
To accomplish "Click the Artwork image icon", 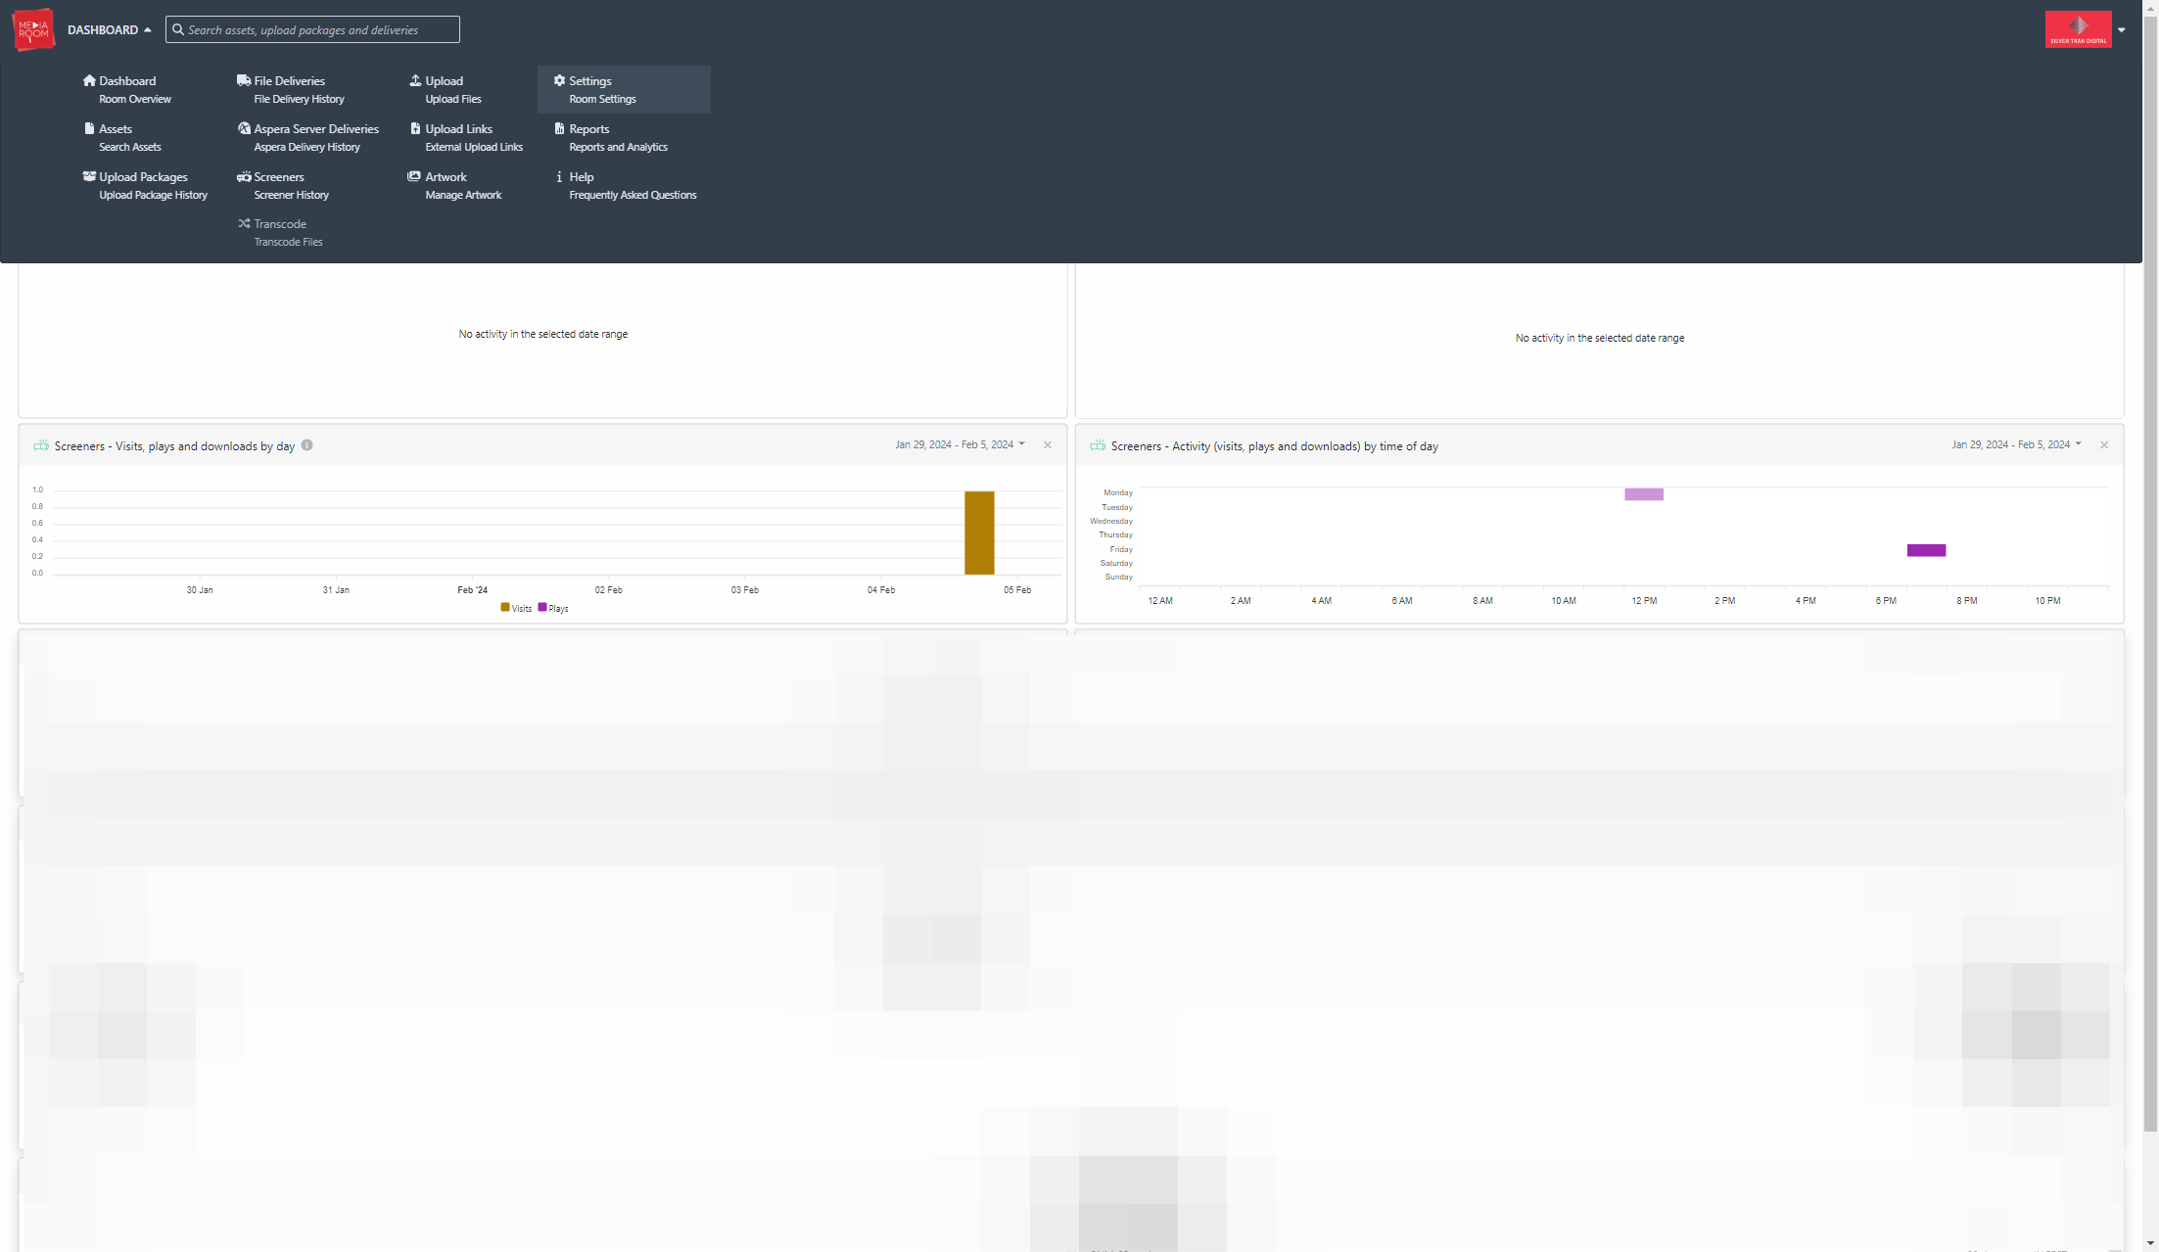I will pyautogui.click(x=414, y=176).
